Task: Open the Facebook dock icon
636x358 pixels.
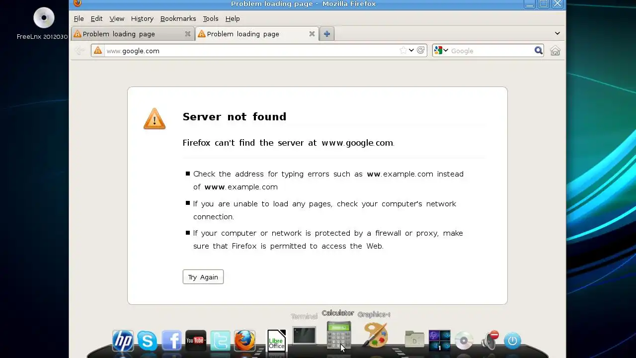Action: point(171,341)
